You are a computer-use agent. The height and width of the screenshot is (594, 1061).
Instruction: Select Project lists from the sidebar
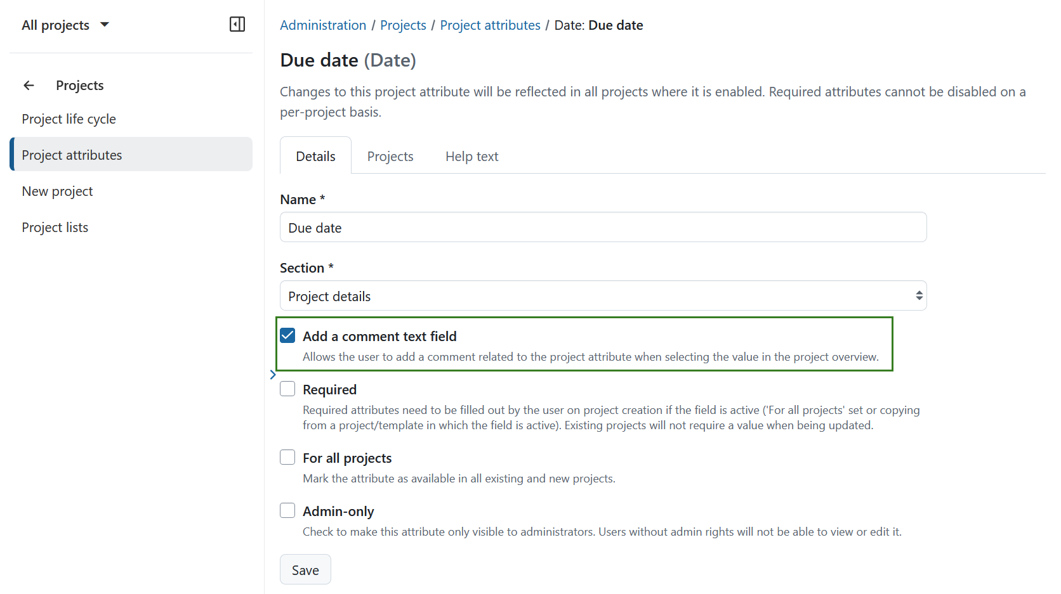(55, 227)
